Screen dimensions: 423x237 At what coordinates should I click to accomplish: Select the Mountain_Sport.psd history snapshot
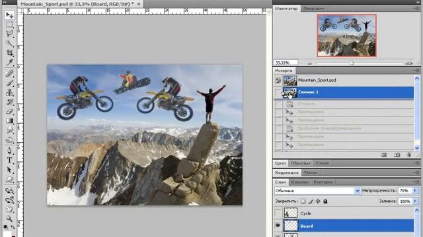348,80
